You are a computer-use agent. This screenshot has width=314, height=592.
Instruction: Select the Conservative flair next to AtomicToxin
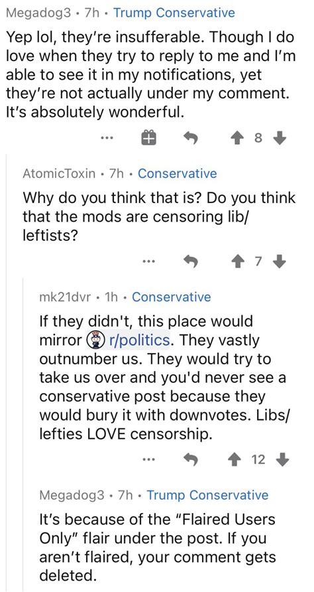pos(178,174)
